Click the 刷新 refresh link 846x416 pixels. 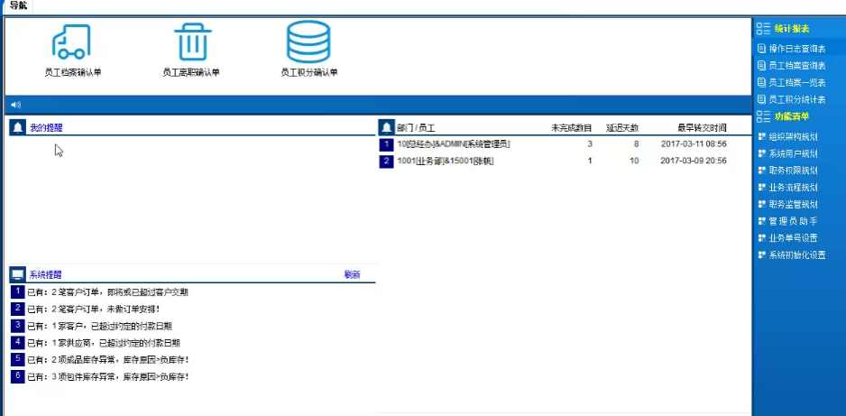[352, 274]
